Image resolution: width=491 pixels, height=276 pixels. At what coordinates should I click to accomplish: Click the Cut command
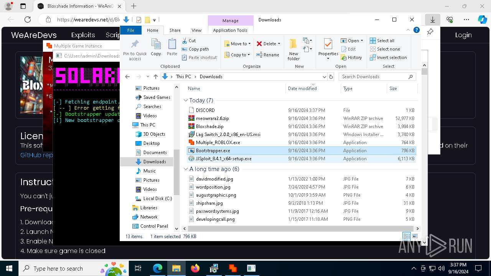pos(188,41)
